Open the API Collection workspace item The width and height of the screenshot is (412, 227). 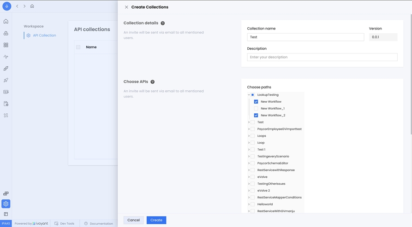tap(44, 35)
